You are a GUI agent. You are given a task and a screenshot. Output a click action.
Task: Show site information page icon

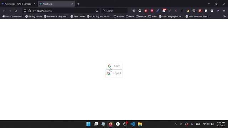point(30,11)
